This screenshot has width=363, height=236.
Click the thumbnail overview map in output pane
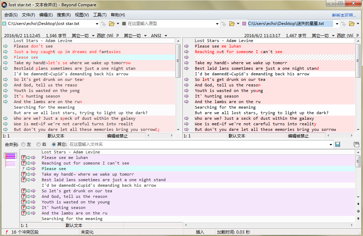tap(10, 160)
